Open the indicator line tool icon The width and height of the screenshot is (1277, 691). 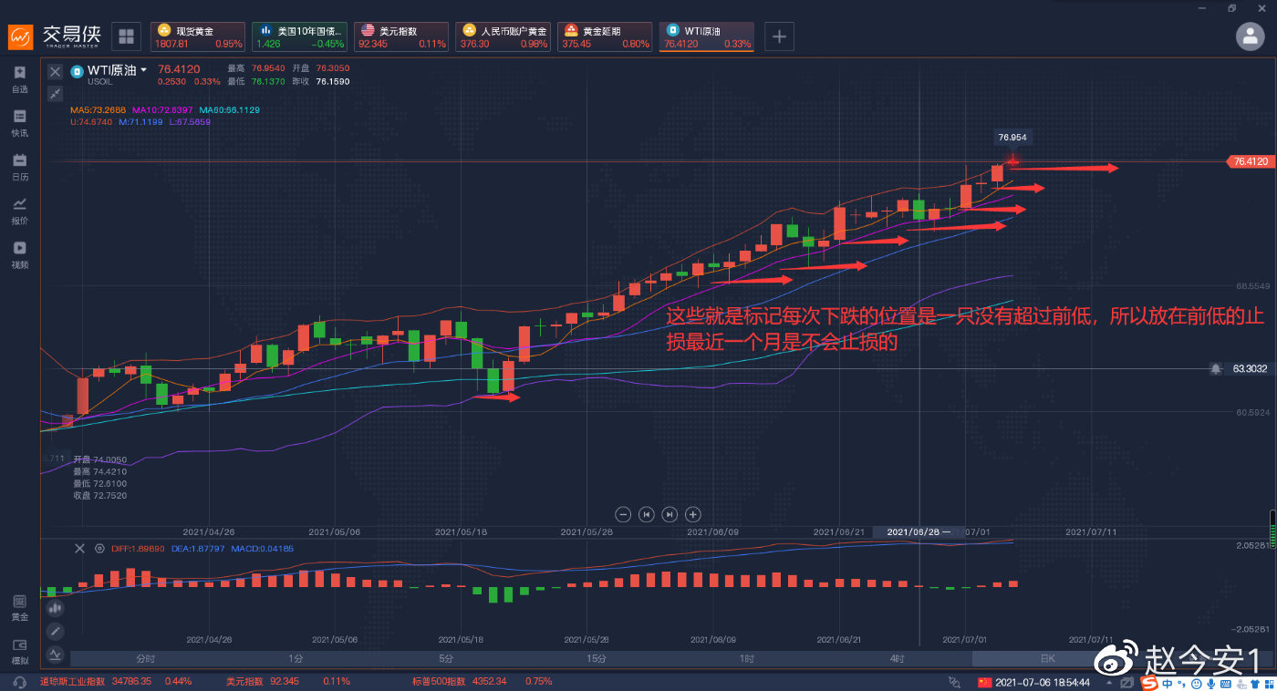click(56, 654)
